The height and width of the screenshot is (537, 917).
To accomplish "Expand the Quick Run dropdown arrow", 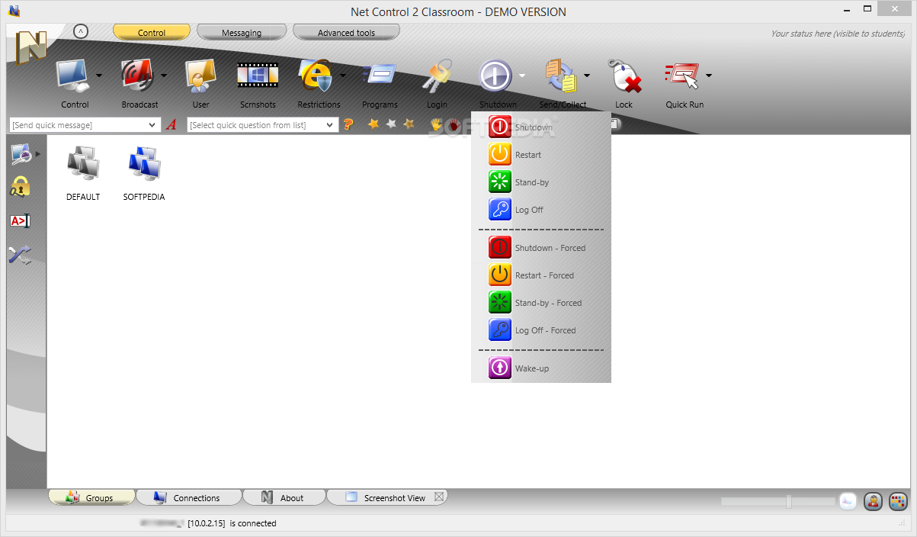I will tap(709, 76).
